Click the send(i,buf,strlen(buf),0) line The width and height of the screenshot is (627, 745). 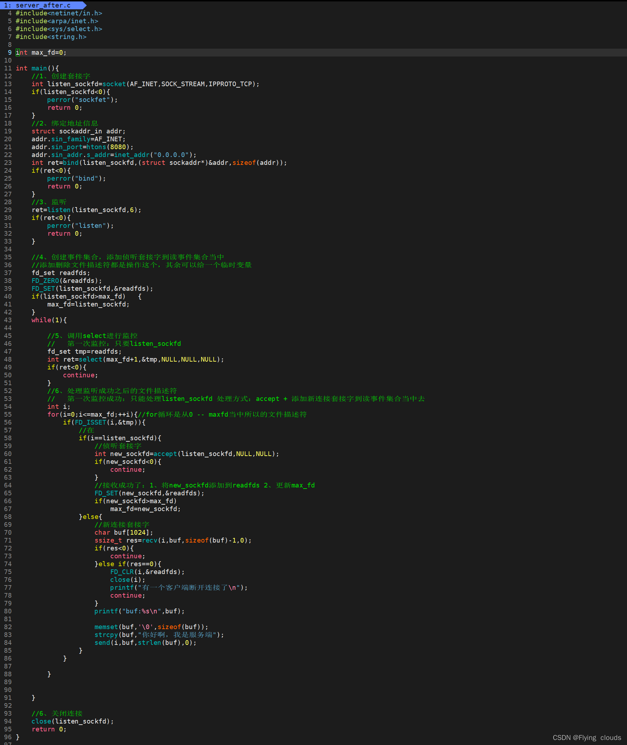[145, 643]
